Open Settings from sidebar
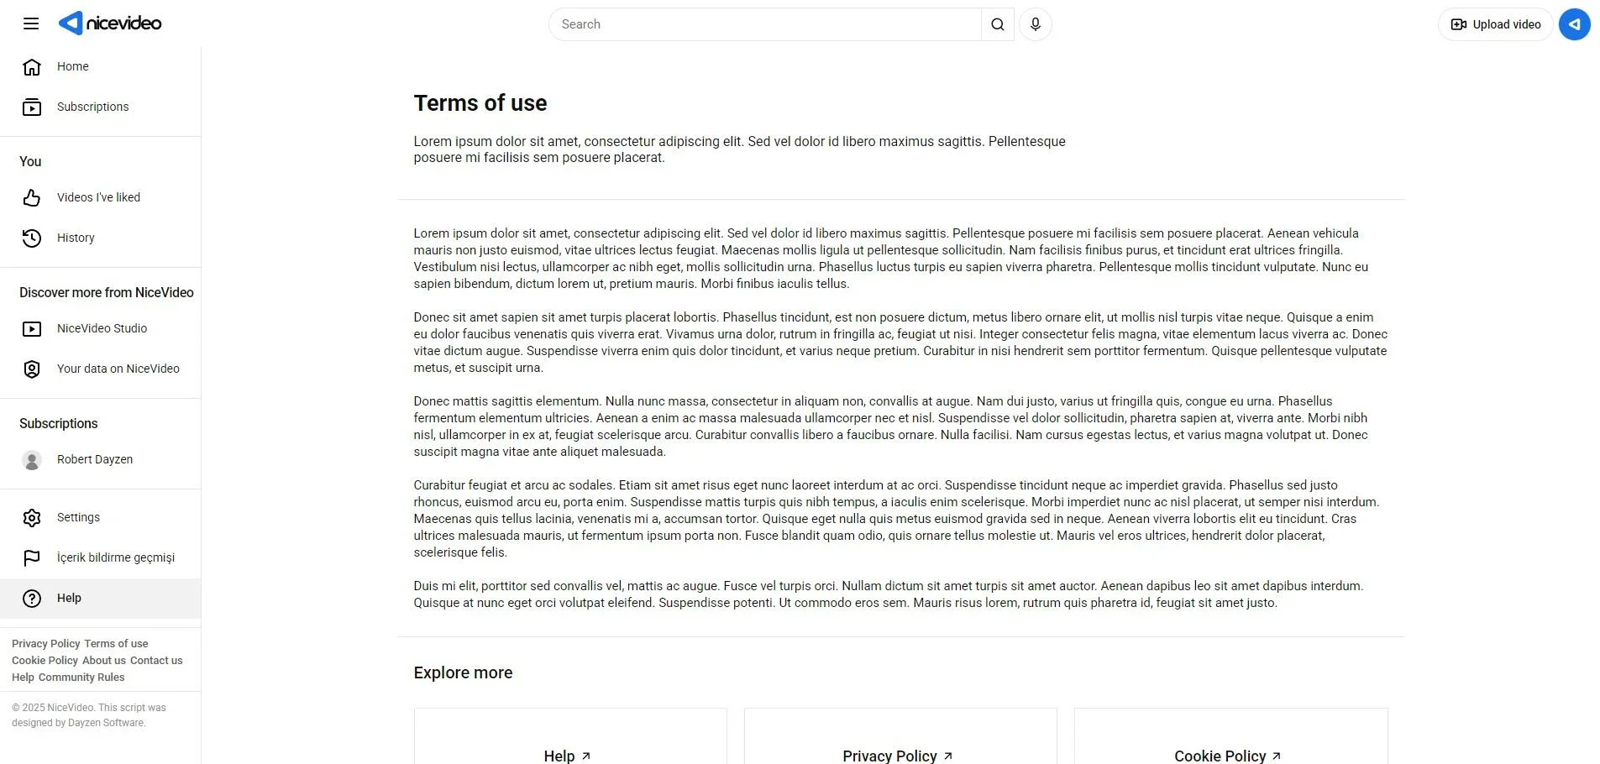Screen dimensions: 1600x764 pos(101,518)
